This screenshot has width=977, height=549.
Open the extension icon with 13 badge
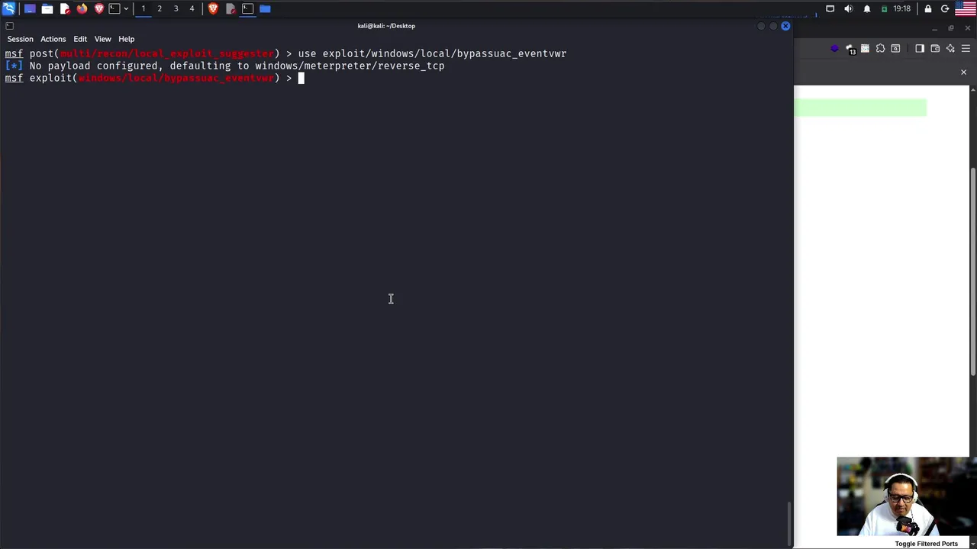tap(851, 50)
